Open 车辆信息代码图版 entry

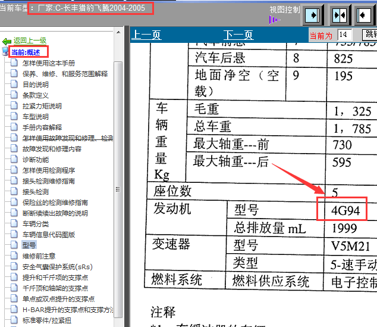(49, 235)
